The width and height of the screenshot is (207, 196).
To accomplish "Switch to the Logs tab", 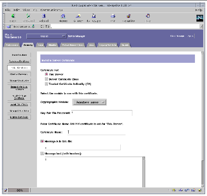I will coord(40,45).
